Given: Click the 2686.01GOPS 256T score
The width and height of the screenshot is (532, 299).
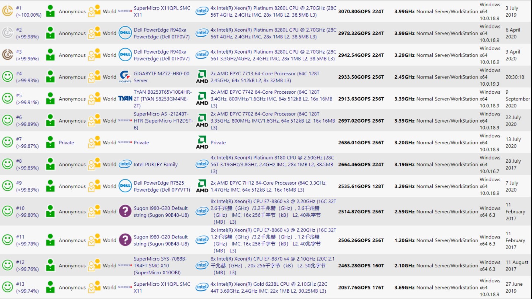Looking at the screenshot, I should tap(361, 142).
